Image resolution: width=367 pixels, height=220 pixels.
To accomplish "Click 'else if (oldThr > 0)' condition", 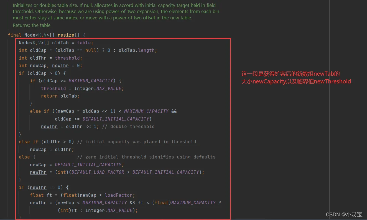I will [47, 142].
